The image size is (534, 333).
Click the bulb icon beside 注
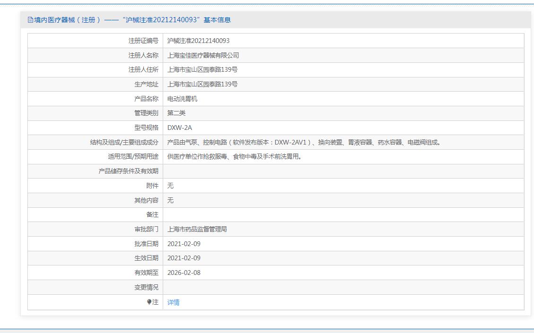149,302
